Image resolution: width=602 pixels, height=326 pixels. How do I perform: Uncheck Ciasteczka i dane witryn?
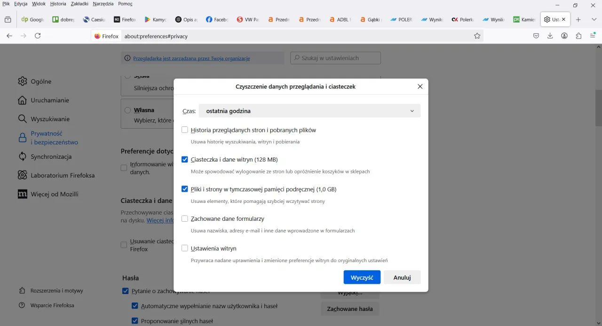[185, 160]
